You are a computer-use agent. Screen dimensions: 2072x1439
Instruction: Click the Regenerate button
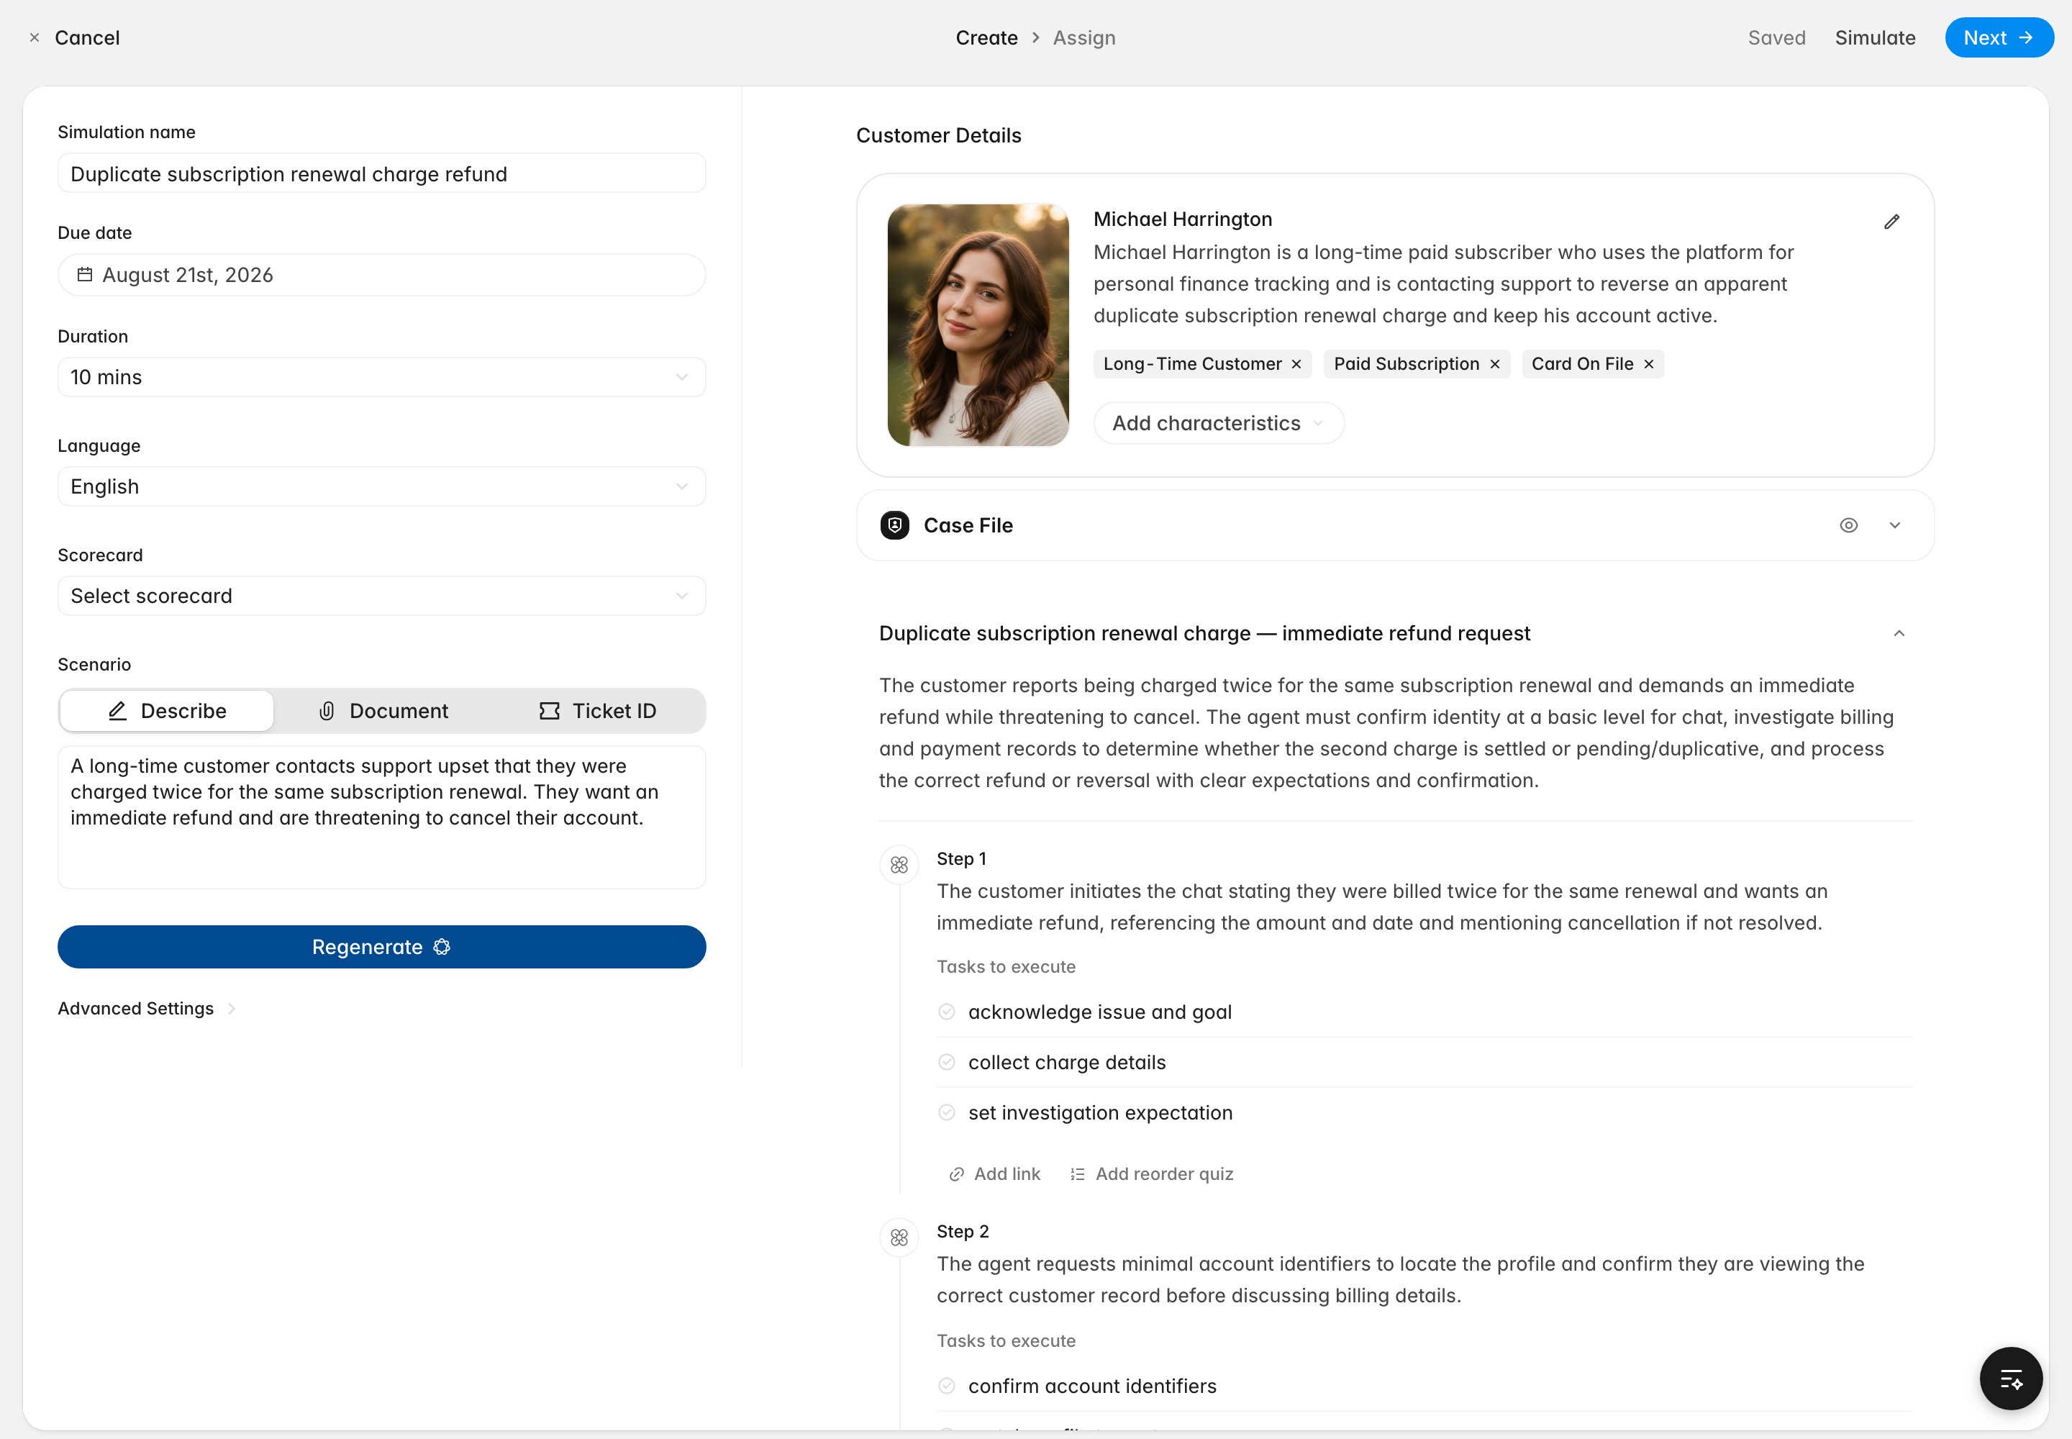coord(381,947)
